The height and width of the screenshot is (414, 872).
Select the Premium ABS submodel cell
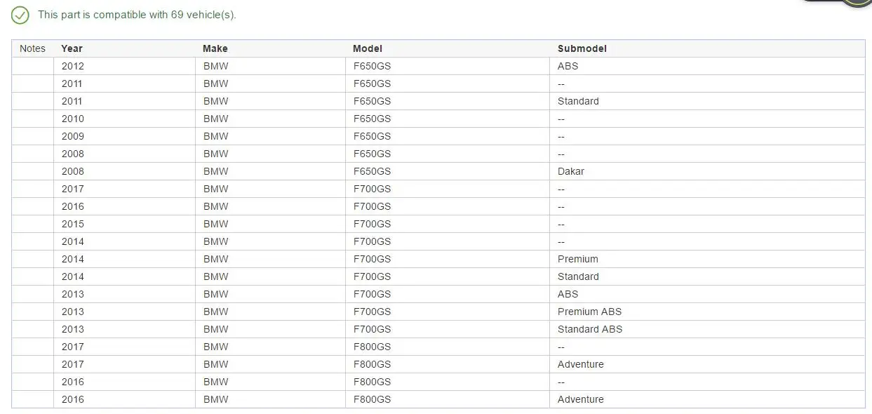tap(589, 312)
